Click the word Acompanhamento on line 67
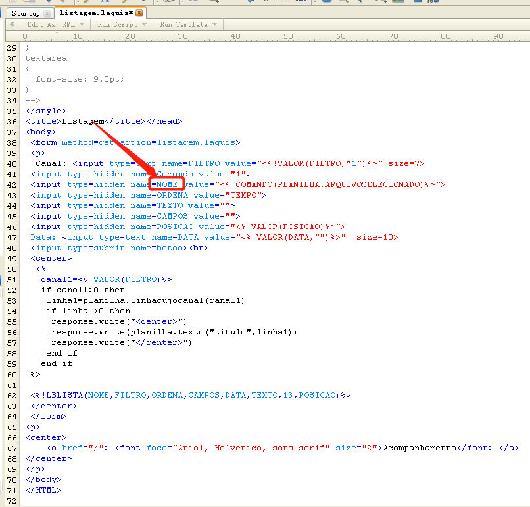This screenshot has height=507, width=530. (420, 448)
